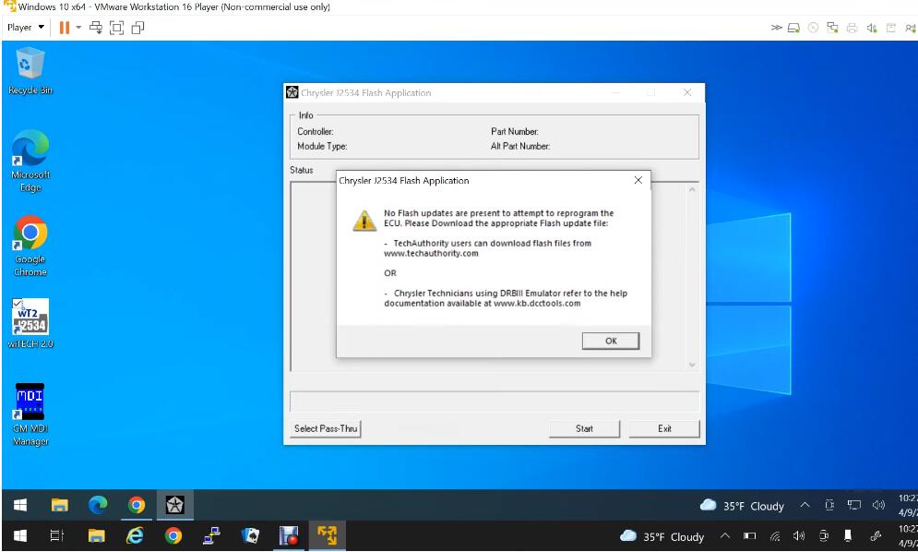Open the GM MDI Manager desktop icon

click(x=30, y=414)
